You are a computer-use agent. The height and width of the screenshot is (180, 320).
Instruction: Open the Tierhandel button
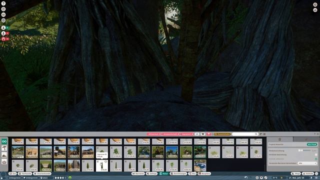(x=25, y=173)
